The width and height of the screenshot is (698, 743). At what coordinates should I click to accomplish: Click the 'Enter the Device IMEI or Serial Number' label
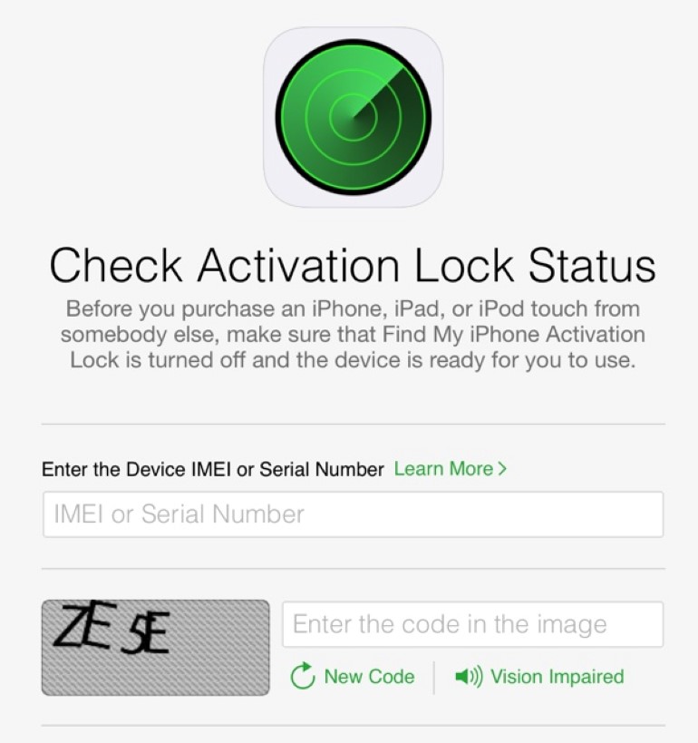click(x=213, y=469)
